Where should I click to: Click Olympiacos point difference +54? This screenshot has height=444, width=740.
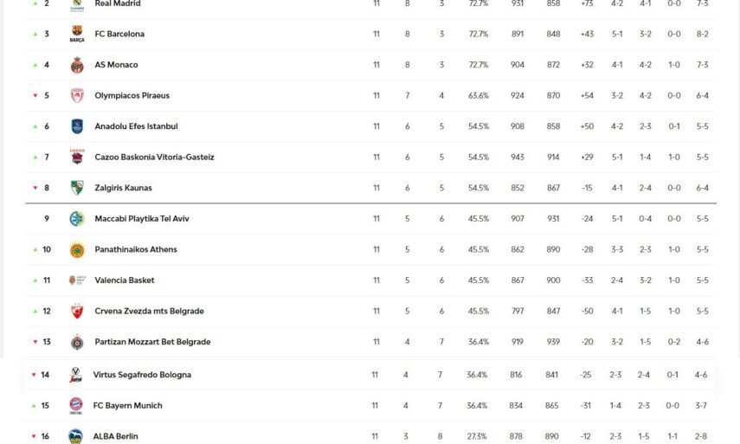pos(588,96)
